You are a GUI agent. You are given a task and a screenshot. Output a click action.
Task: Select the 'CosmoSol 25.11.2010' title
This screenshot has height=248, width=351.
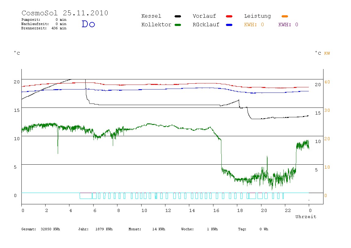coord(65,13)
